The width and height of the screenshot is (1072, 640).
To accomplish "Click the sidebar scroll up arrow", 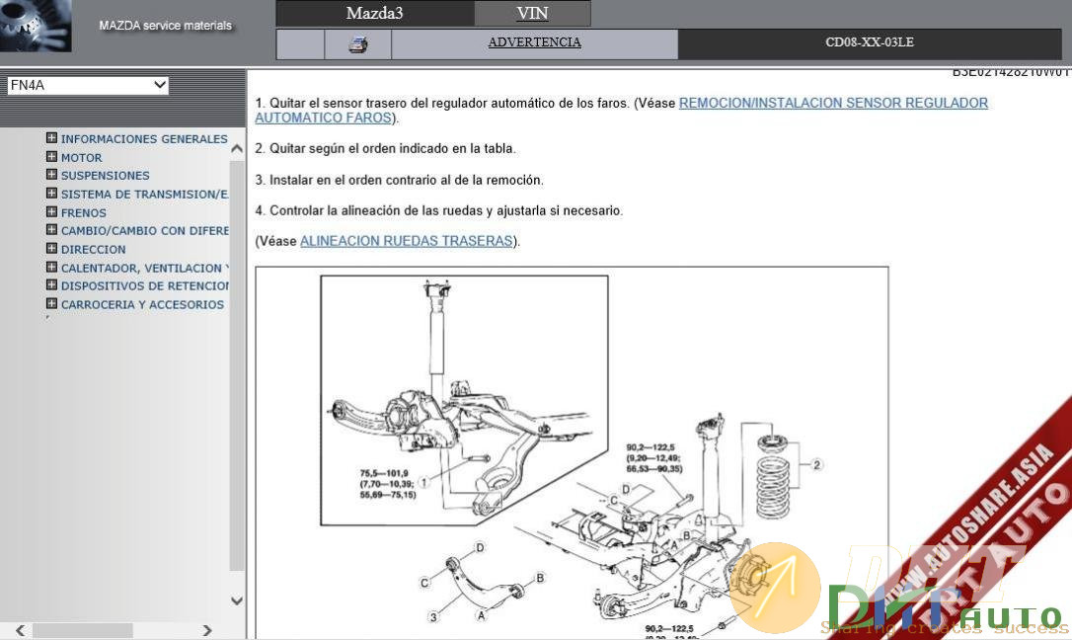I will [x=237, y=148].
